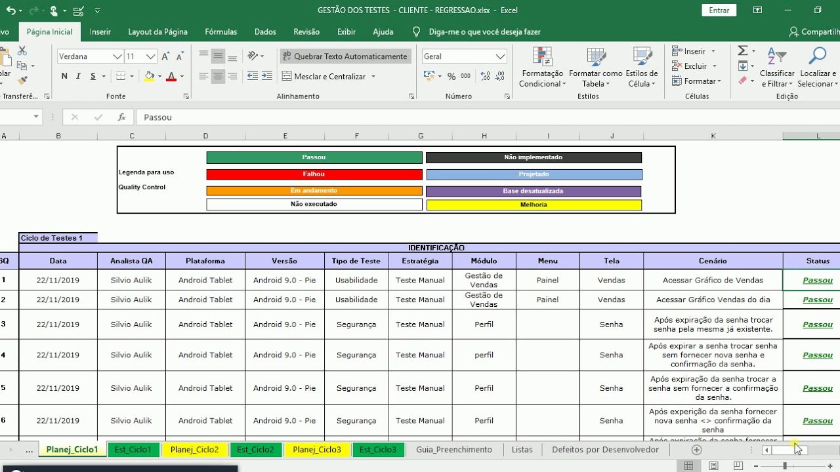The image size is (840, 472).
Task: Toggle italic (I) formatting
Action: [x=79, y=77]
